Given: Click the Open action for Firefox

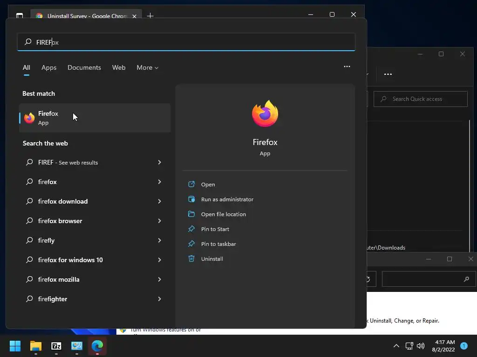Looking at the screenshot, I should (208, 184).
